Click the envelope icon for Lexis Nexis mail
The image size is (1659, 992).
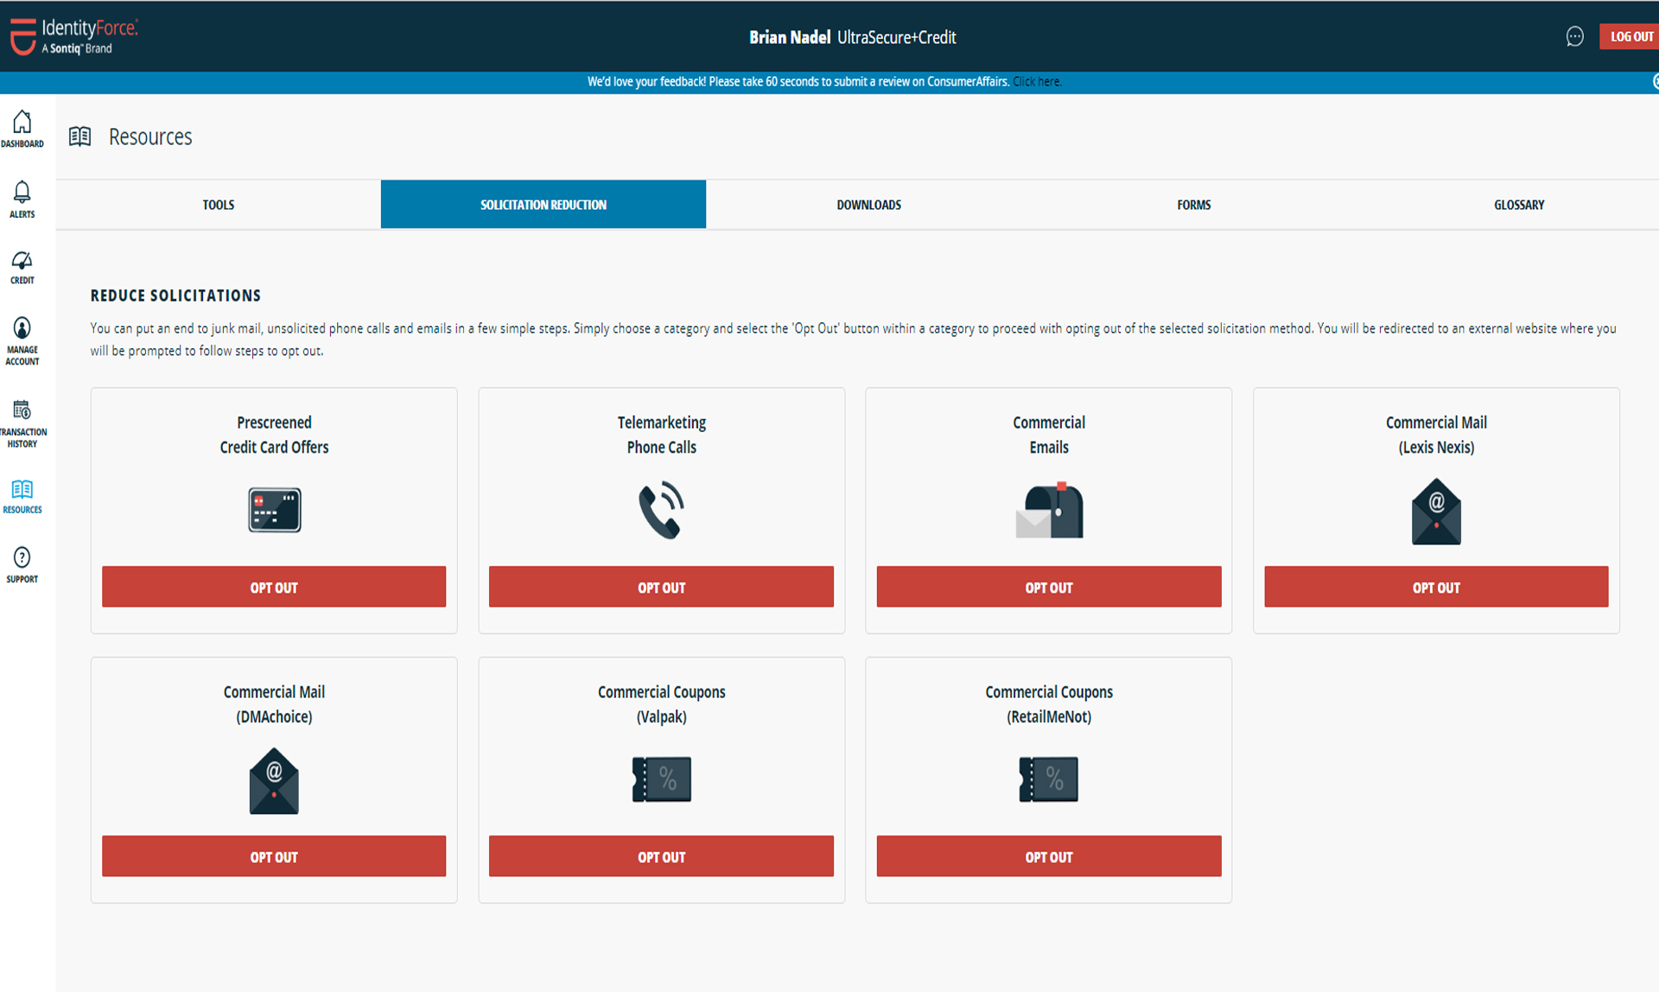tap(1436, 512)
